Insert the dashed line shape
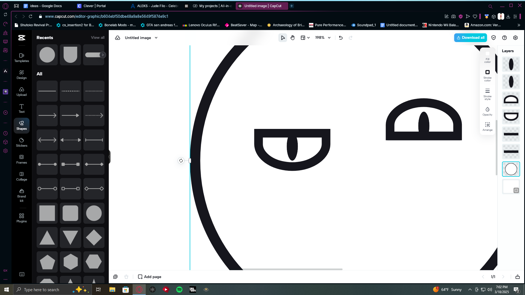525x295 pixels. (x=71, y=91)
